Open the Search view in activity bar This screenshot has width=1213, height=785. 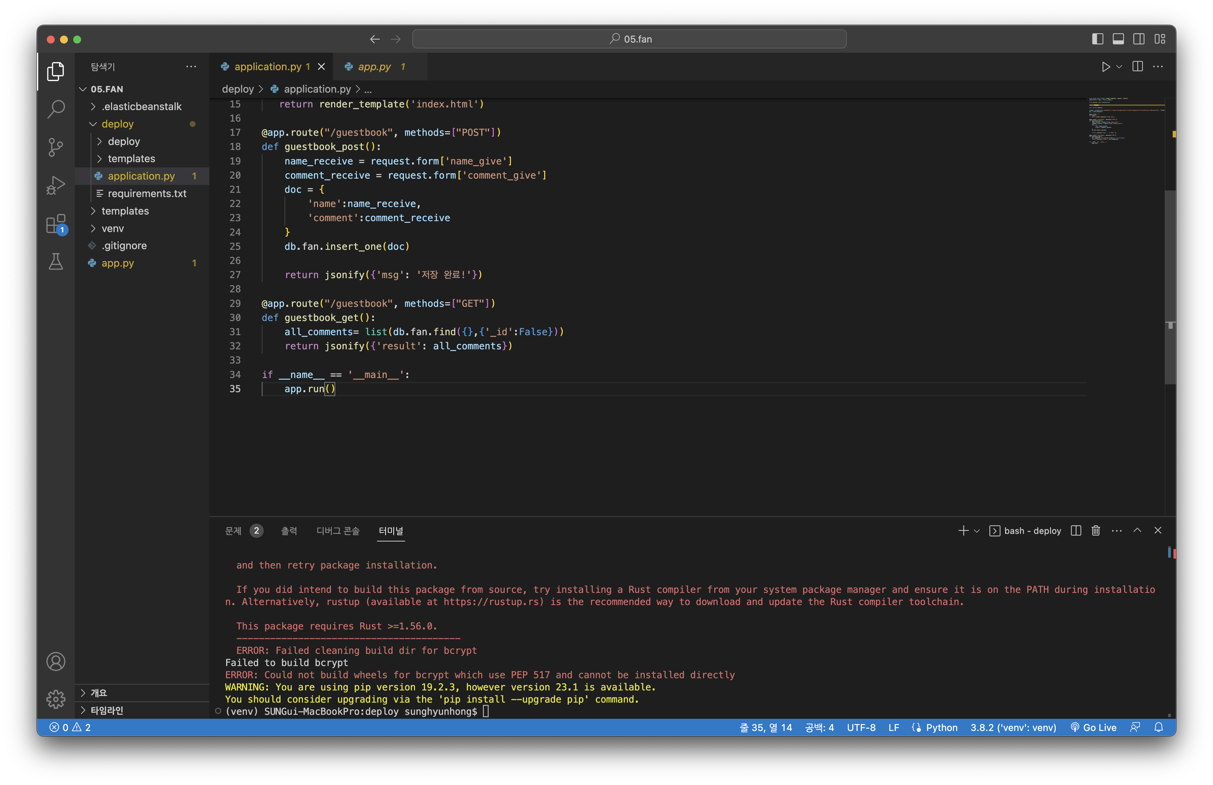click(56, 109)
